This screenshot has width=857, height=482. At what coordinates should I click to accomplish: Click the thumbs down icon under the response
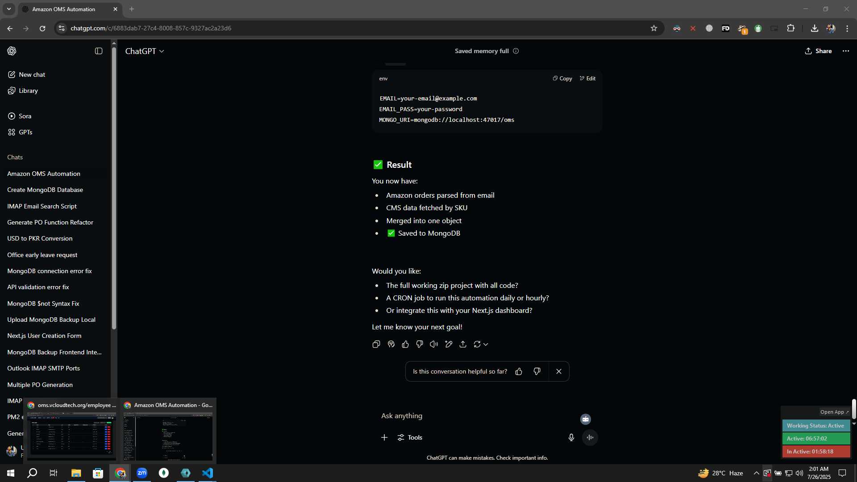pos(420,344)
